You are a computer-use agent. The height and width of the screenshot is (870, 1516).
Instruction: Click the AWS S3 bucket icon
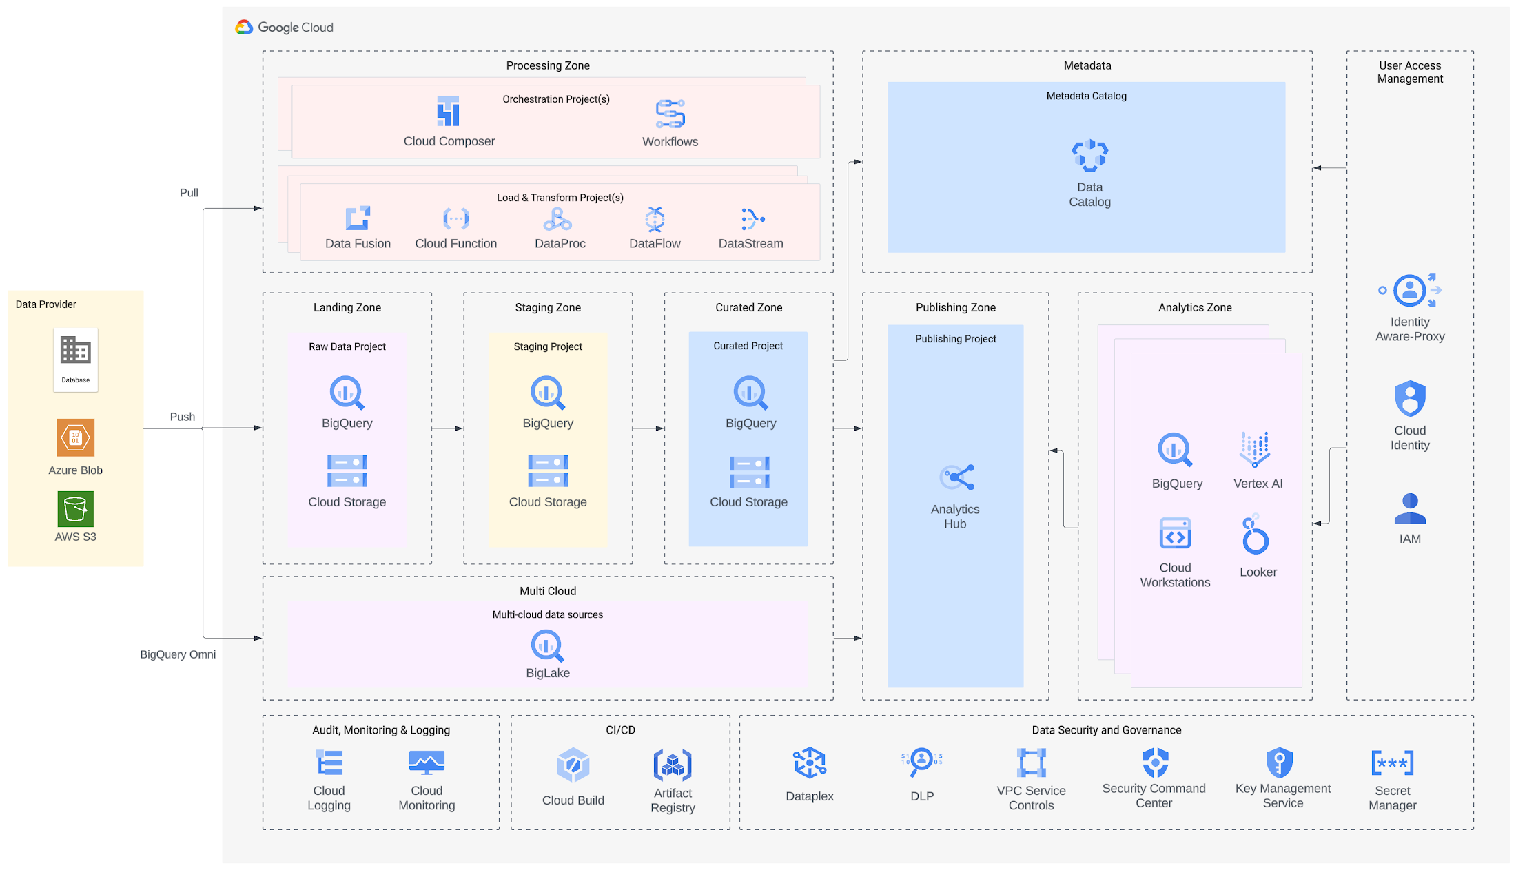(76, 509)
